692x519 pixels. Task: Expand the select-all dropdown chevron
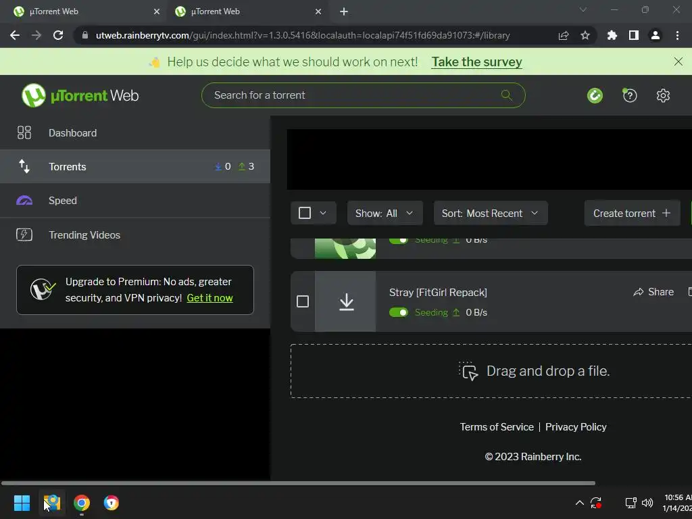tap(323, 213)
